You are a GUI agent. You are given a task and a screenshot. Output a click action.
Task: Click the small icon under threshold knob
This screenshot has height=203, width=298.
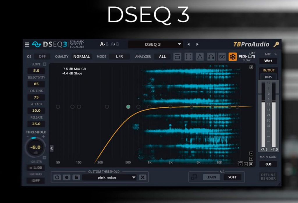point(45,157)
